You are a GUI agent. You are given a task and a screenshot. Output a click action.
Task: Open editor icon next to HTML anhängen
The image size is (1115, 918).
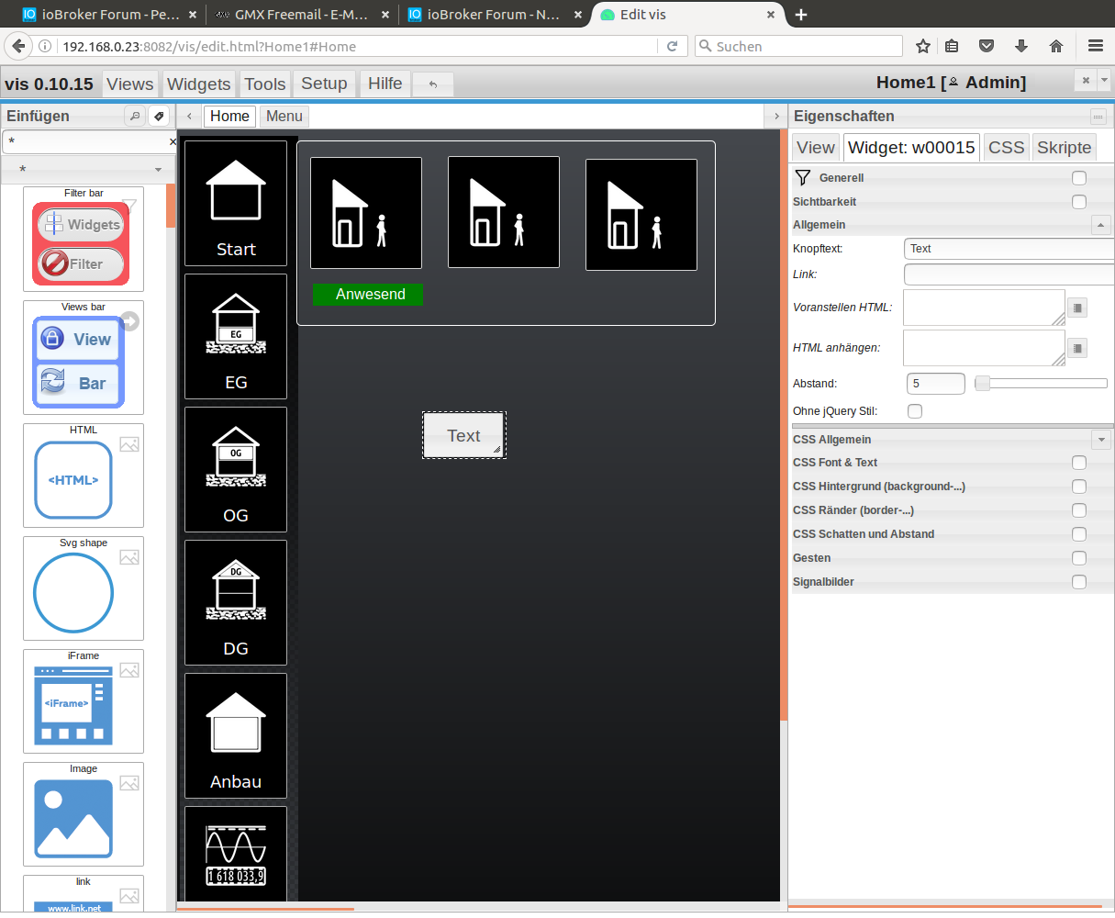point(1078,348)
